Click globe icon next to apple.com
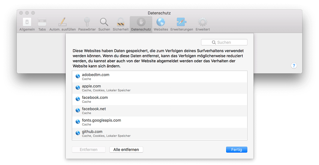The height and width of the screenshot is (165, 319). [78, 88]
